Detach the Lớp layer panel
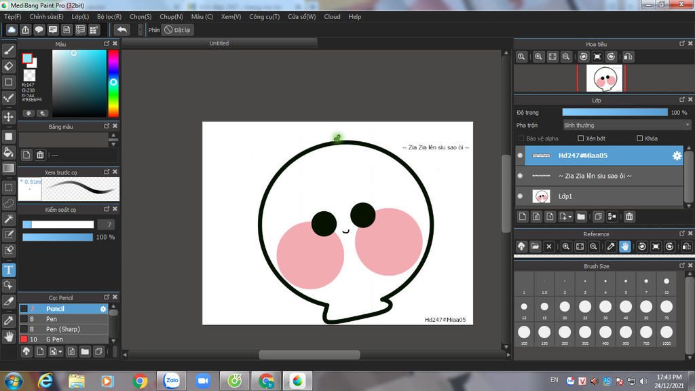Screen dimensions: 695x391 [x=681, y=99]
